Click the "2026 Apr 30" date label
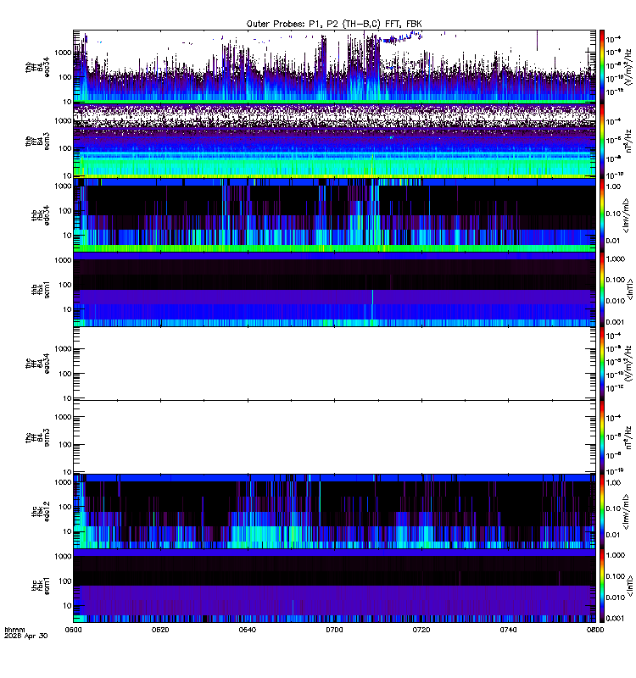Screen dimensions: 636x678 point(26,636)
